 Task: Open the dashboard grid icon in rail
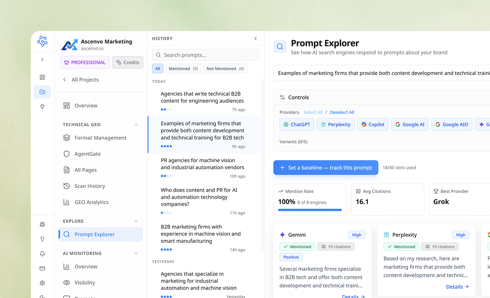(x=42, y=77)
